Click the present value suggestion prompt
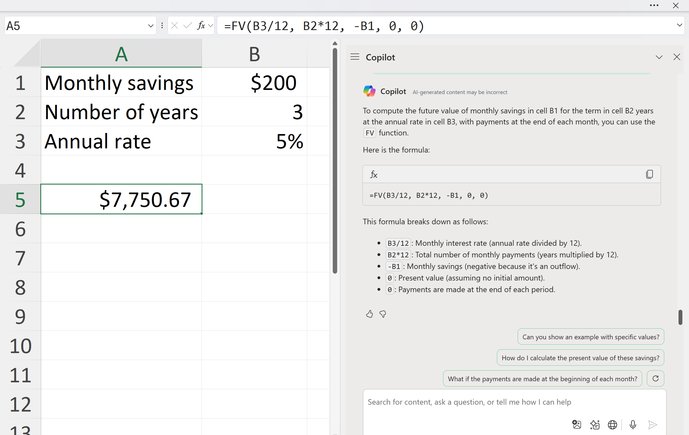Viewport: 689px width, 435px height. point(580,357)
